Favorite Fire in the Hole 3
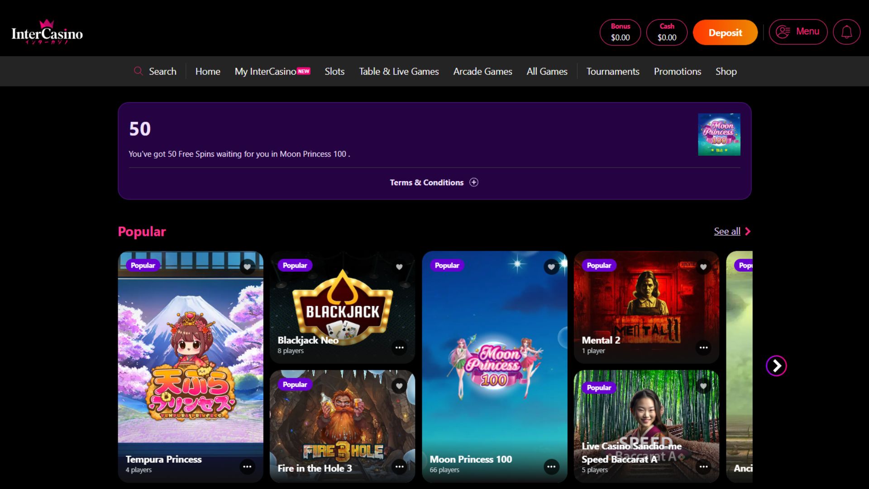The width and height of the screenshot is (869, 489). coord(399,386)
